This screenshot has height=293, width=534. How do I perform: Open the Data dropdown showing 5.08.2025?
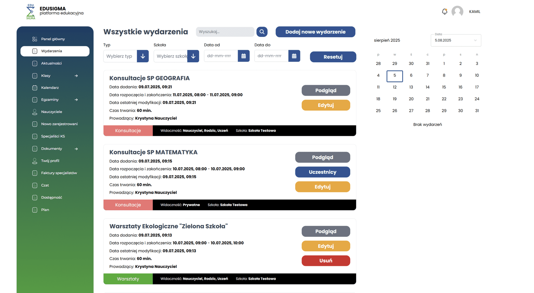point(456,40)
